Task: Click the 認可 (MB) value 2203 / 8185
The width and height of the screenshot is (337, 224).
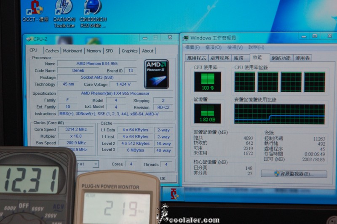Action: [x=313, y=159]
